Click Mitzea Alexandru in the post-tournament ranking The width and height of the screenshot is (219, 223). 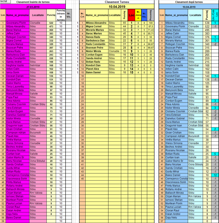point(176,23)
